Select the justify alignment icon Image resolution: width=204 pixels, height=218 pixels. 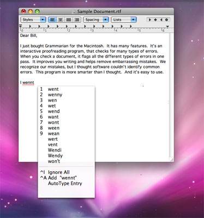coord(69,20)
